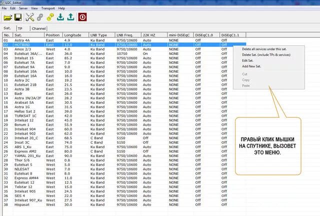
Task: Choose Delete all services under this sat.
Action: (x=264, y=49)
